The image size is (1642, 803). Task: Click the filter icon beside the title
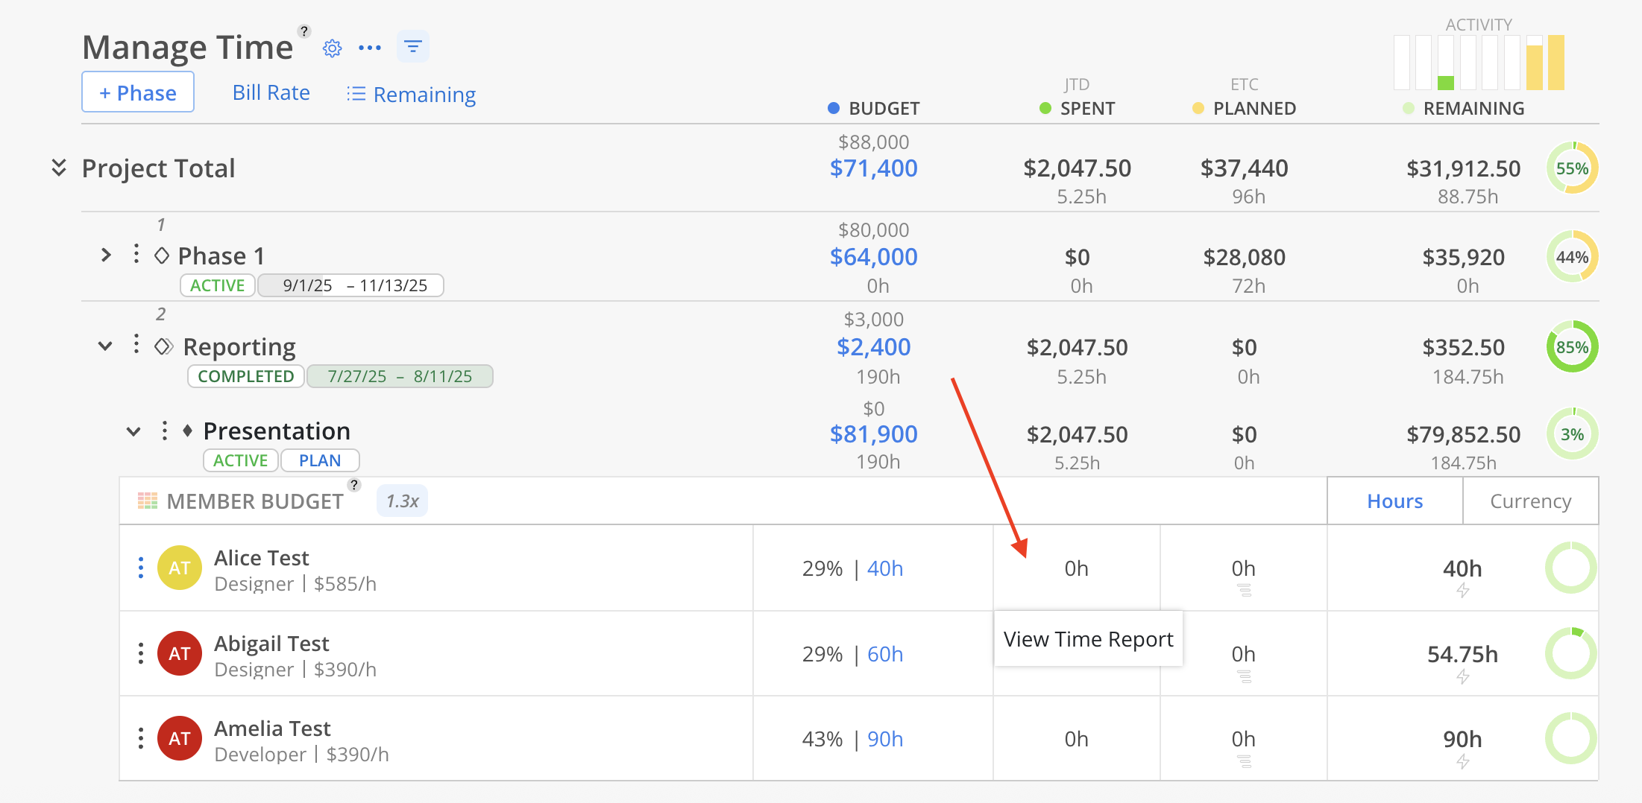tap(413, 47)
